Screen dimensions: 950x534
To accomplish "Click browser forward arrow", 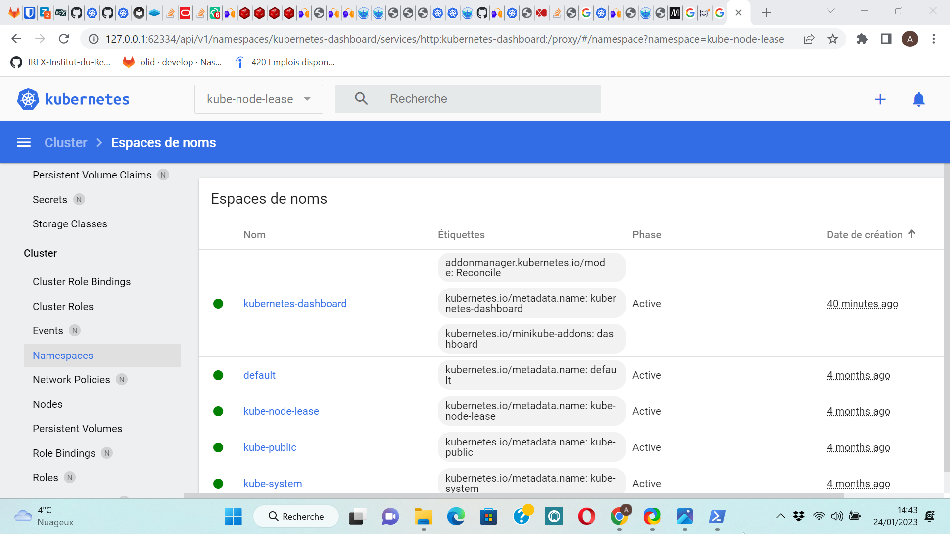I will 40,39.
